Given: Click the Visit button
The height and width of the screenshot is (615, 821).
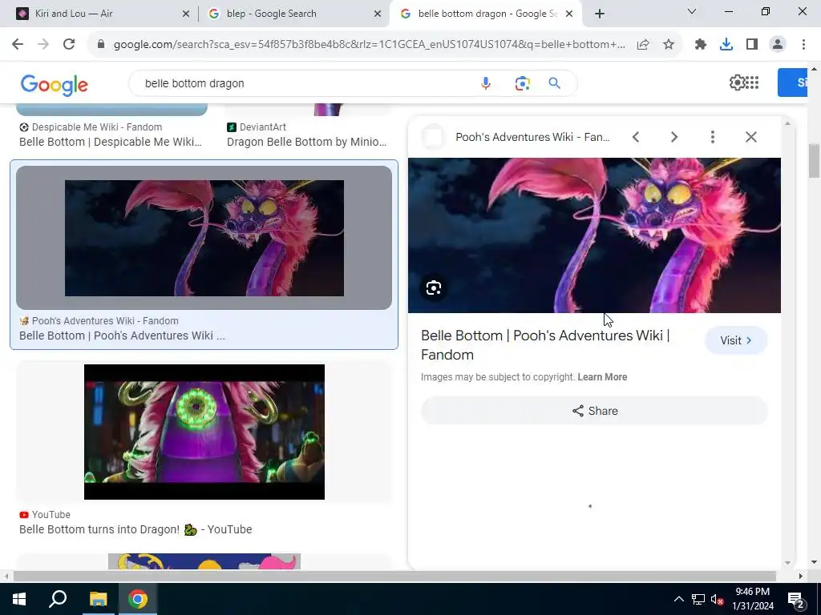Looking at the screenshot, I should pyautogui.click(x=736, y=340).
